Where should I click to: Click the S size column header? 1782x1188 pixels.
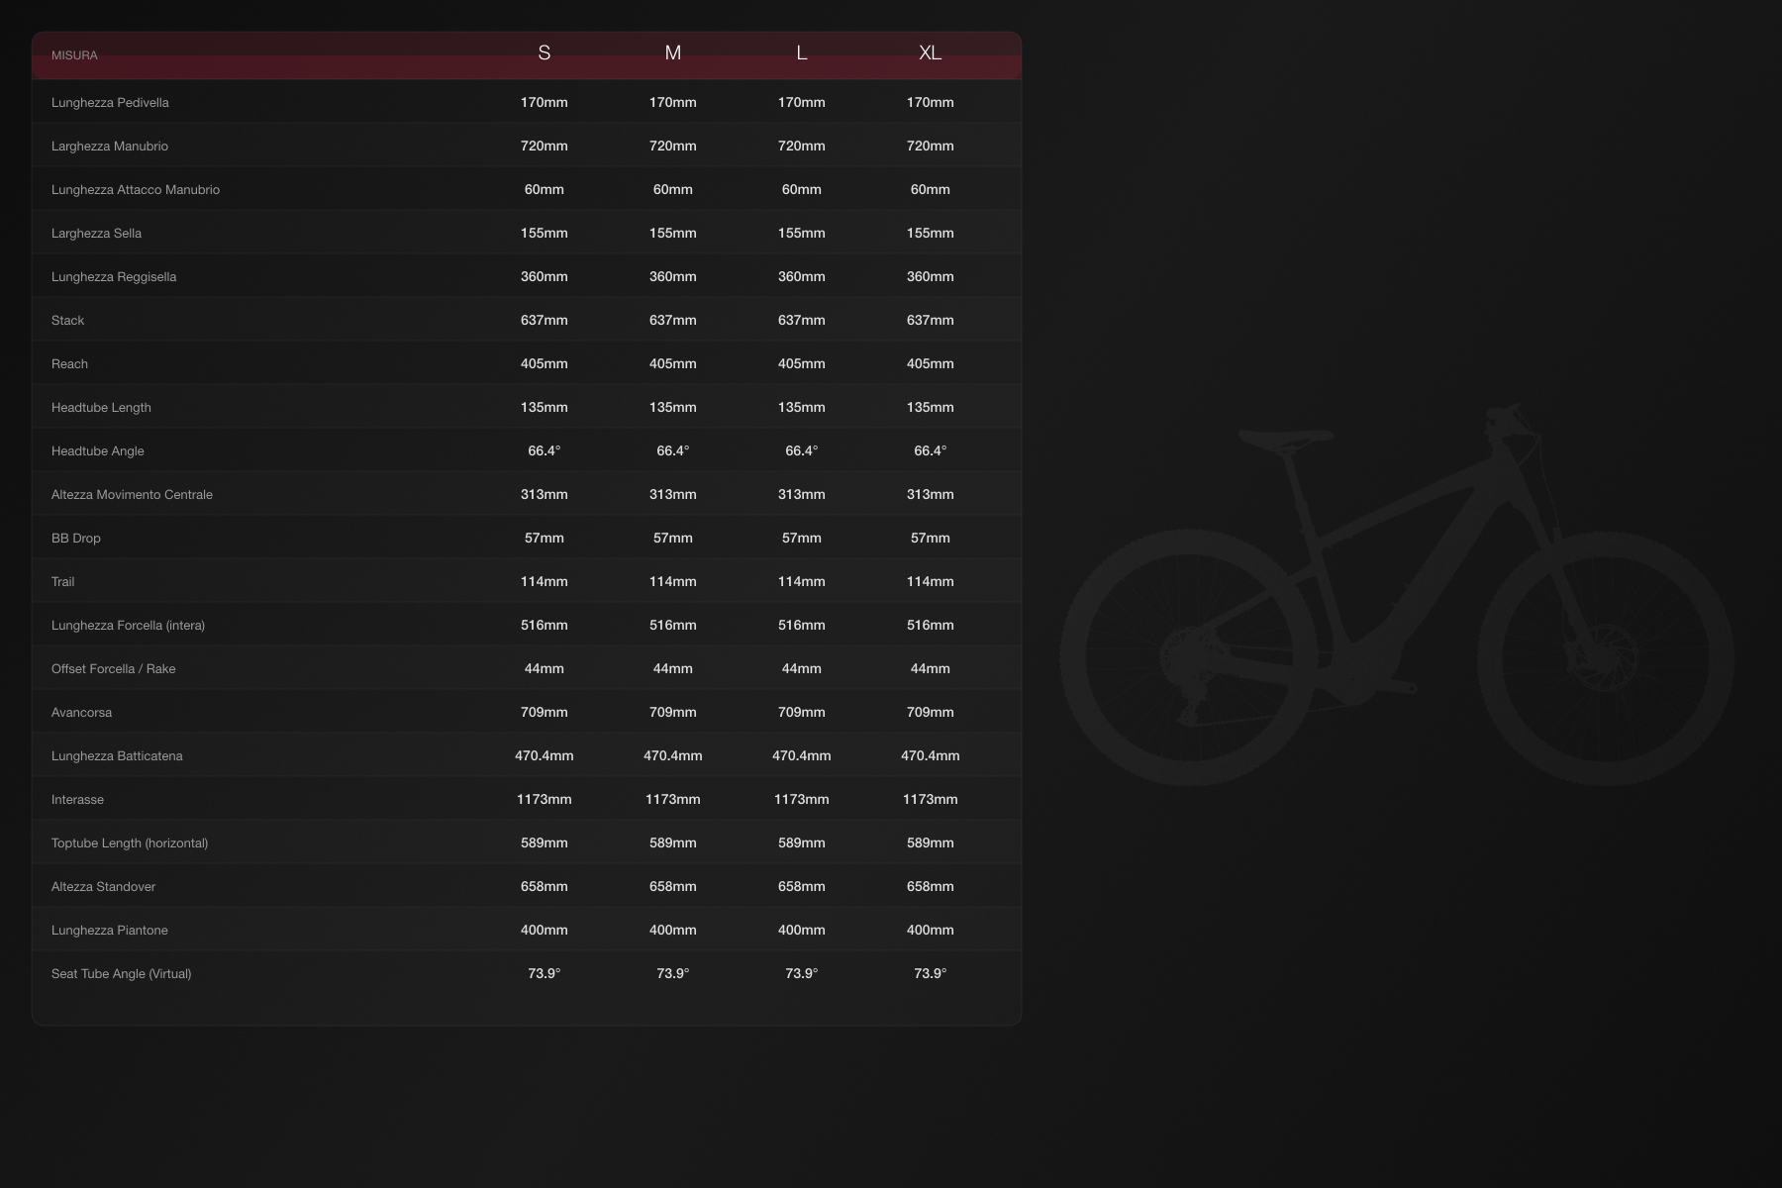(x=544, y=53)
